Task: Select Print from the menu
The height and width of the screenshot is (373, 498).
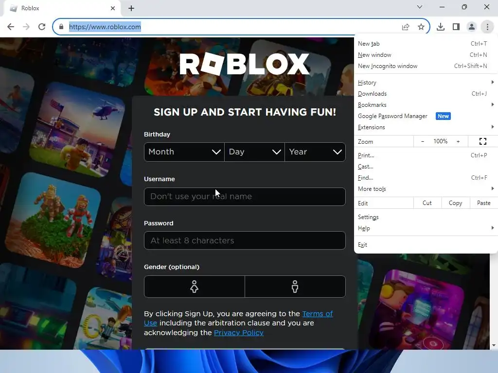Action: 426,155
